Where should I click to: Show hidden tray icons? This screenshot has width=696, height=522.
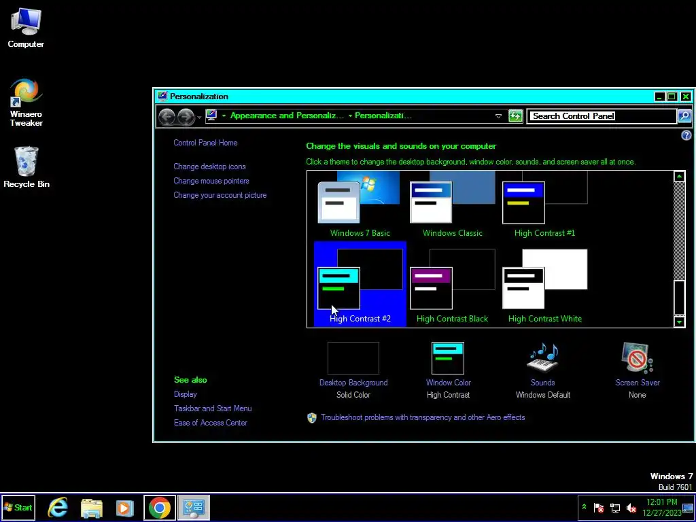(x=584, y=507)
